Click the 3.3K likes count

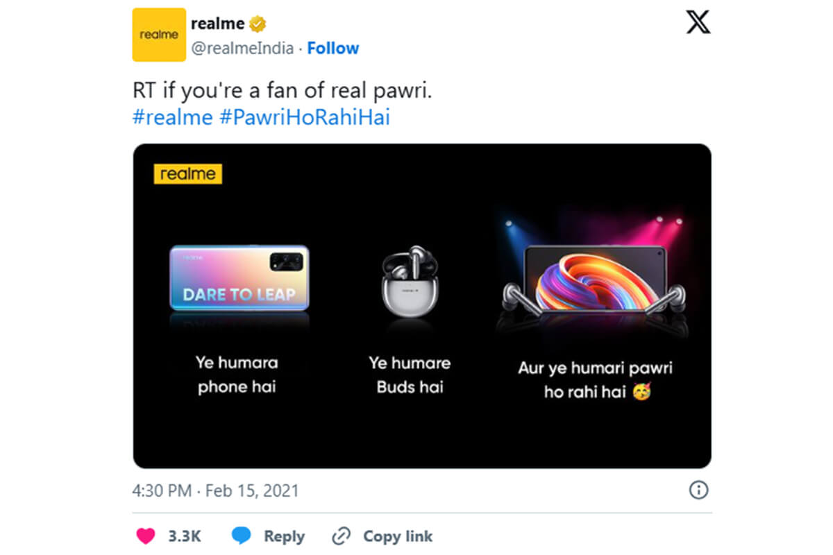point(184,536)
